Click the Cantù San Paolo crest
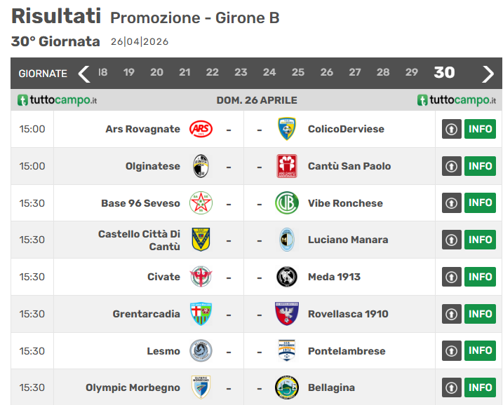The image size is (503, 405). click(286, 166)
